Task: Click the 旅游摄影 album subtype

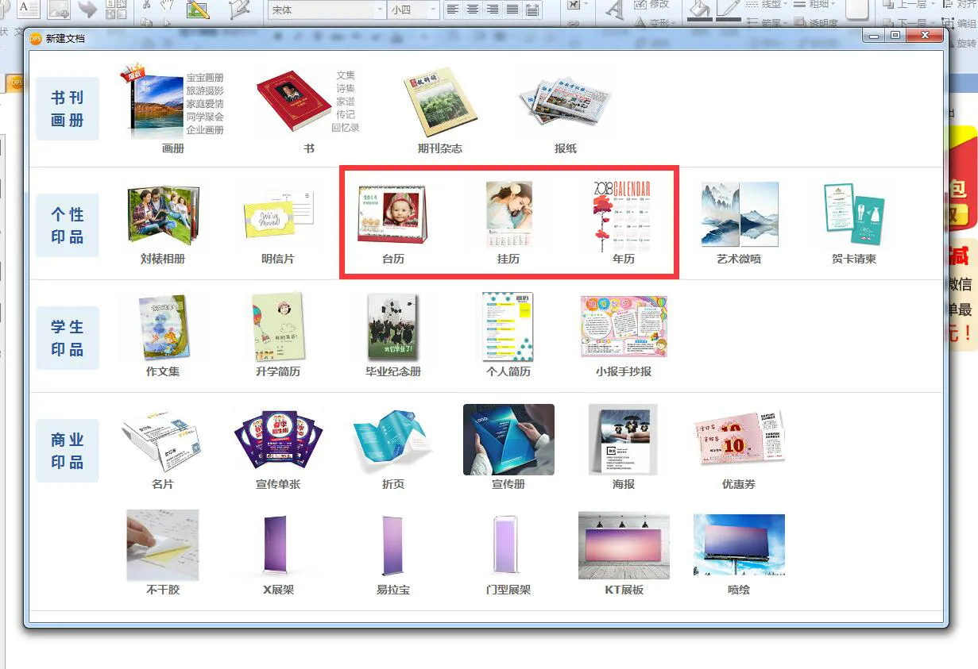Action: tap(205, 90)
